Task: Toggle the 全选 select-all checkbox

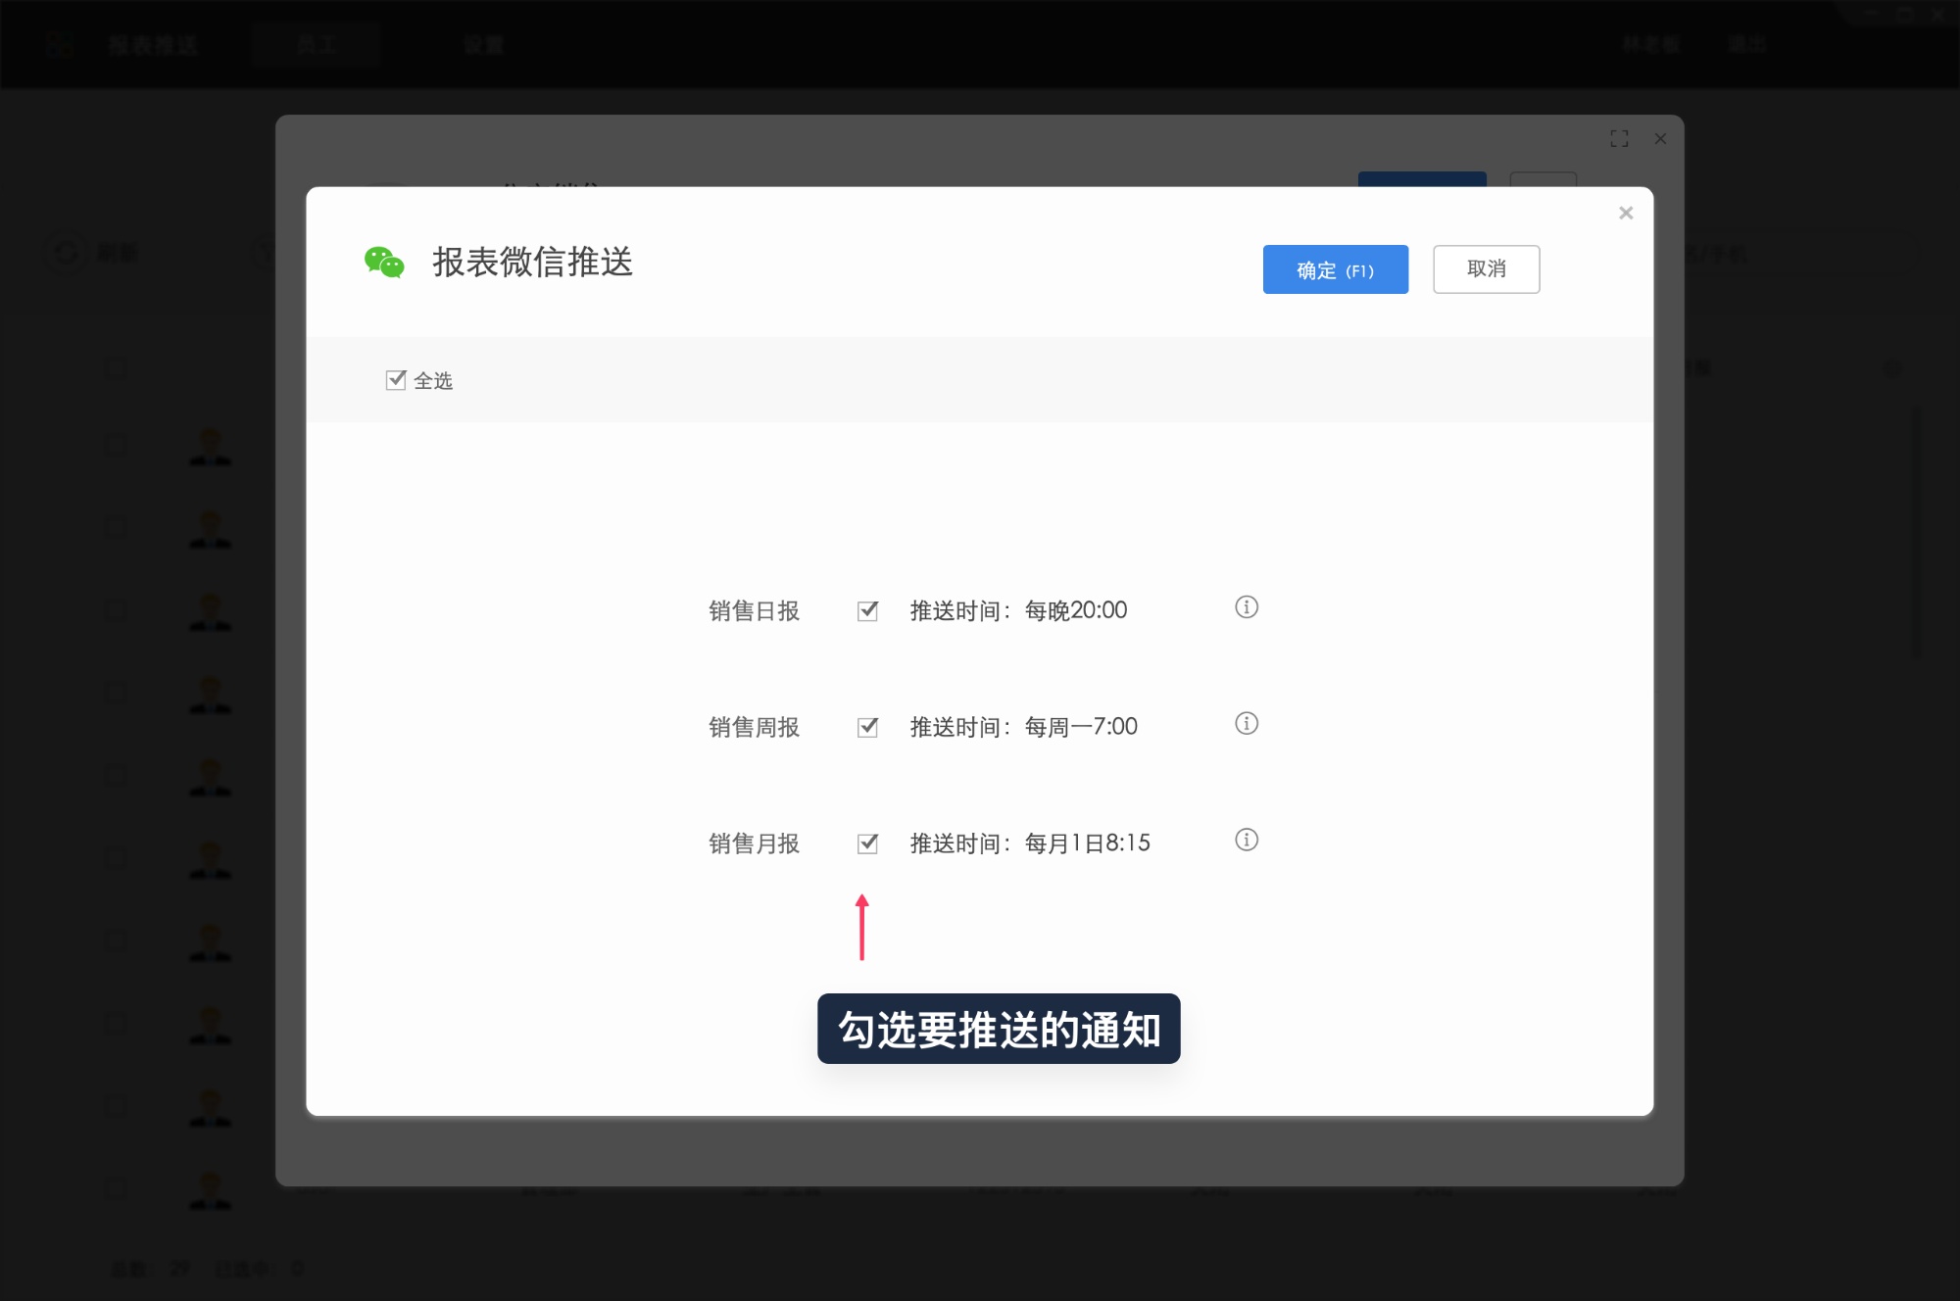Action: 396,380
